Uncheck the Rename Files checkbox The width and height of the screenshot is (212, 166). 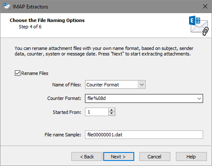[x=17, y=73]
